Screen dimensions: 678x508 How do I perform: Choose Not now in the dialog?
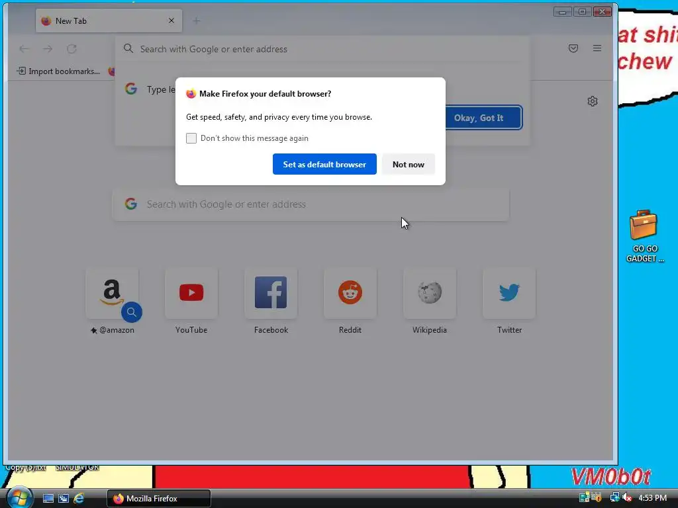(x=408, y=164)
